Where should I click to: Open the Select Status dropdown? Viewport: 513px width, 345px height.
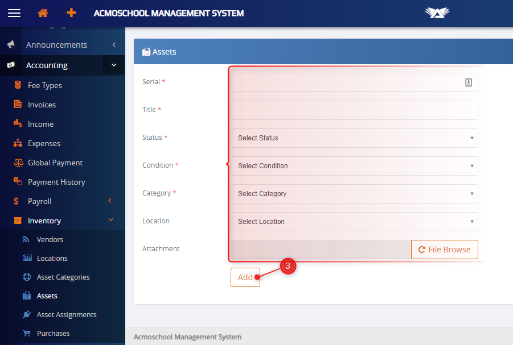click(354, 138)
